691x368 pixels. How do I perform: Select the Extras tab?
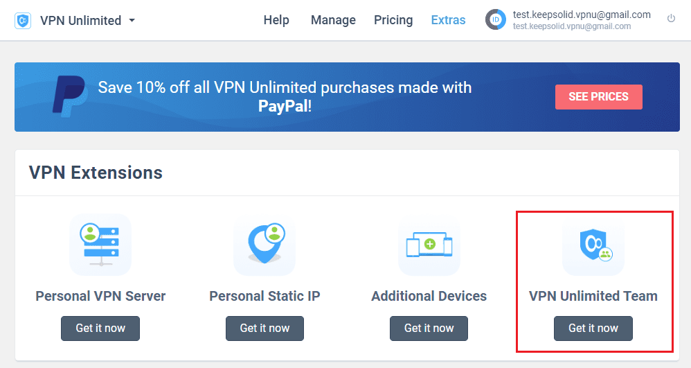tap(448, 20)
